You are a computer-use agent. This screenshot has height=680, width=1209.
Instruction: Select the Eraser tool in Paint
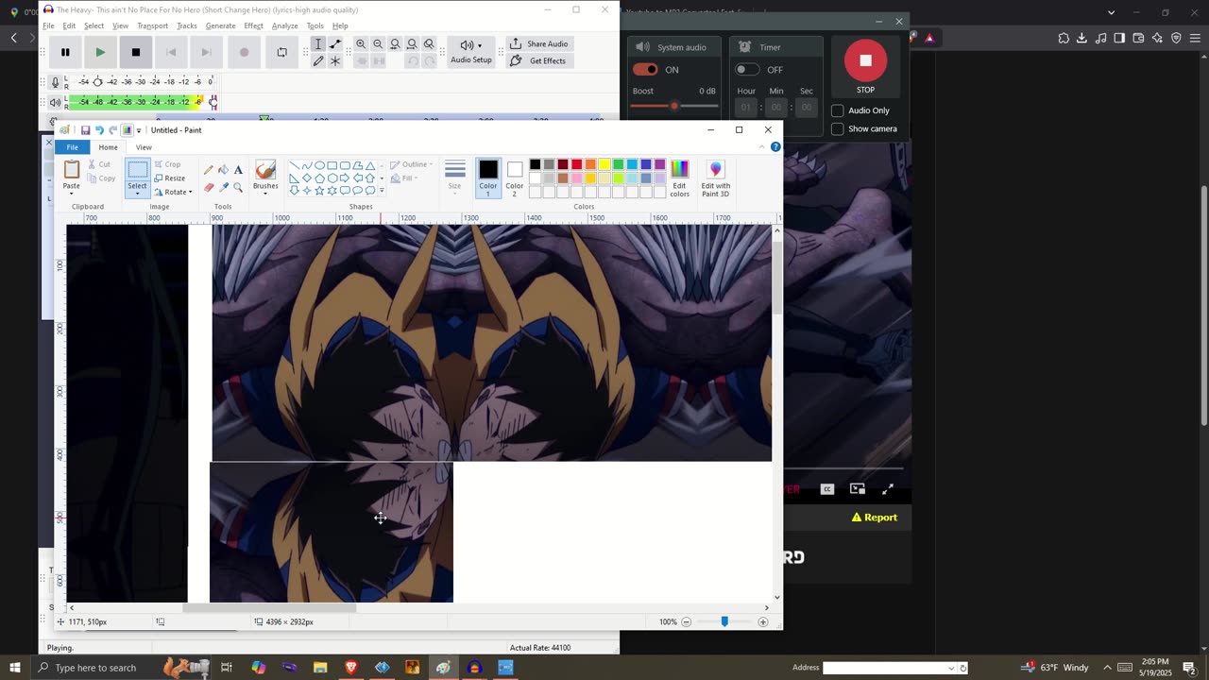coord(209,187)
